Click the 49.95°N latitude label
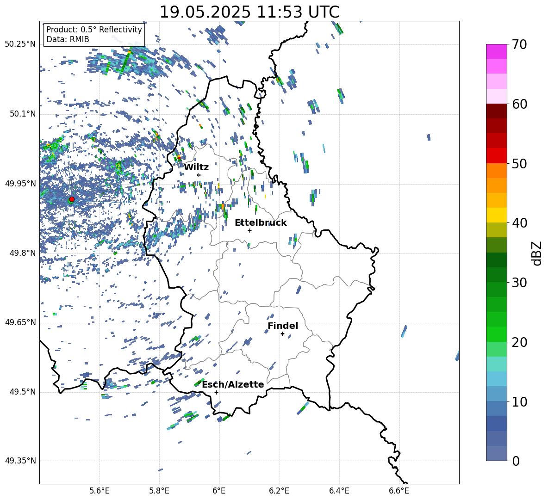This screenshot has width=548, height=500. point(20,184)
